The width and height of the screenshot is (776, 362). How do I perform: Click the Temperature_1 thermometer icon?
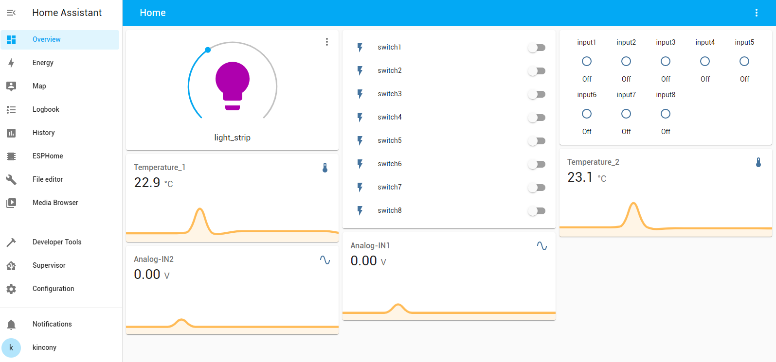pyautogui.click(x=325, y=168)
